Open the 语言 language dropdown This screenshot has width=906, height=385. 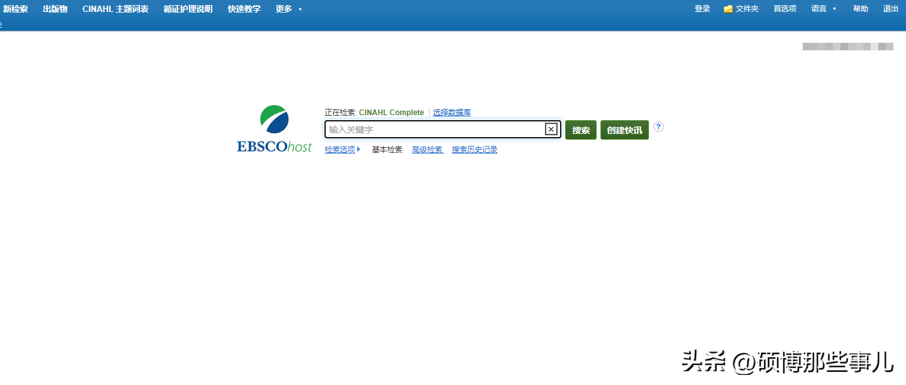tap(823, 9)
